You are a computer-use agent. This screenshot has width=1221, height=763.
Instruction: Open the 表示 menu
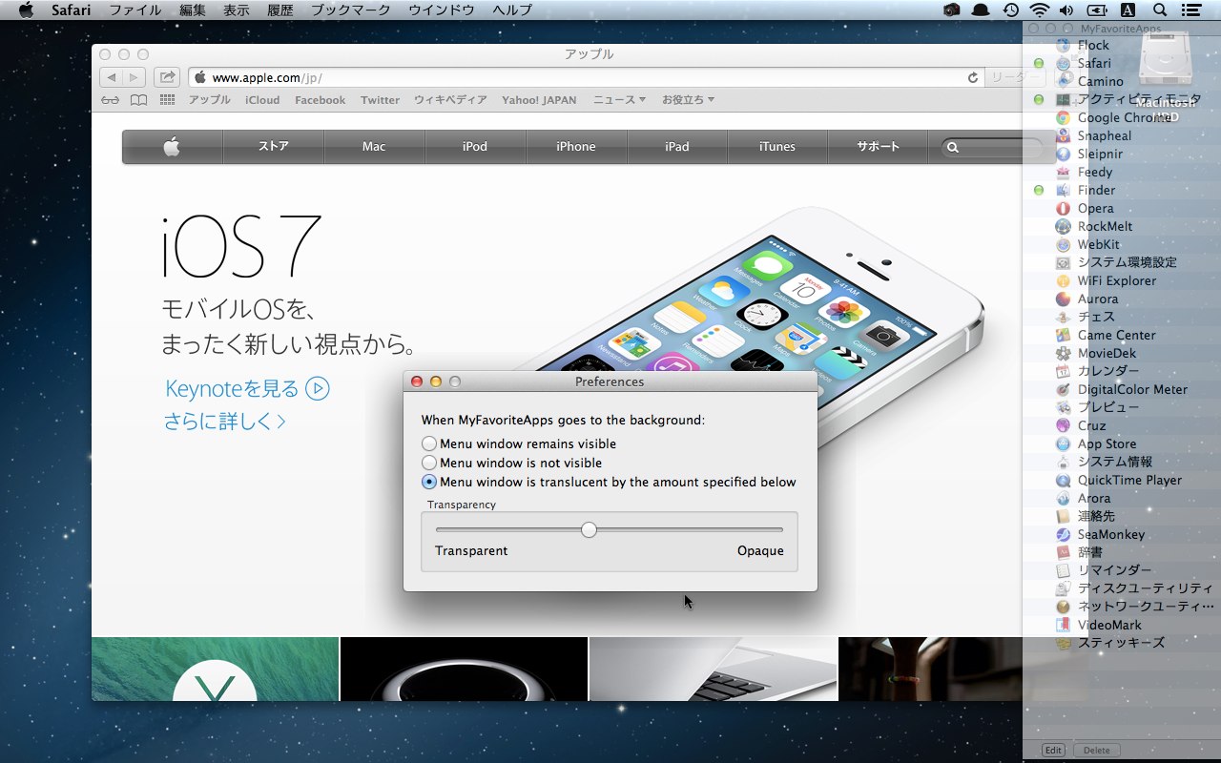click(236, 10)
